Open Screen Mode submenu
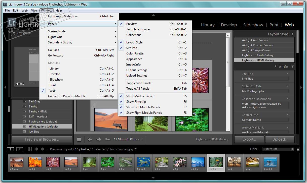 57,31
